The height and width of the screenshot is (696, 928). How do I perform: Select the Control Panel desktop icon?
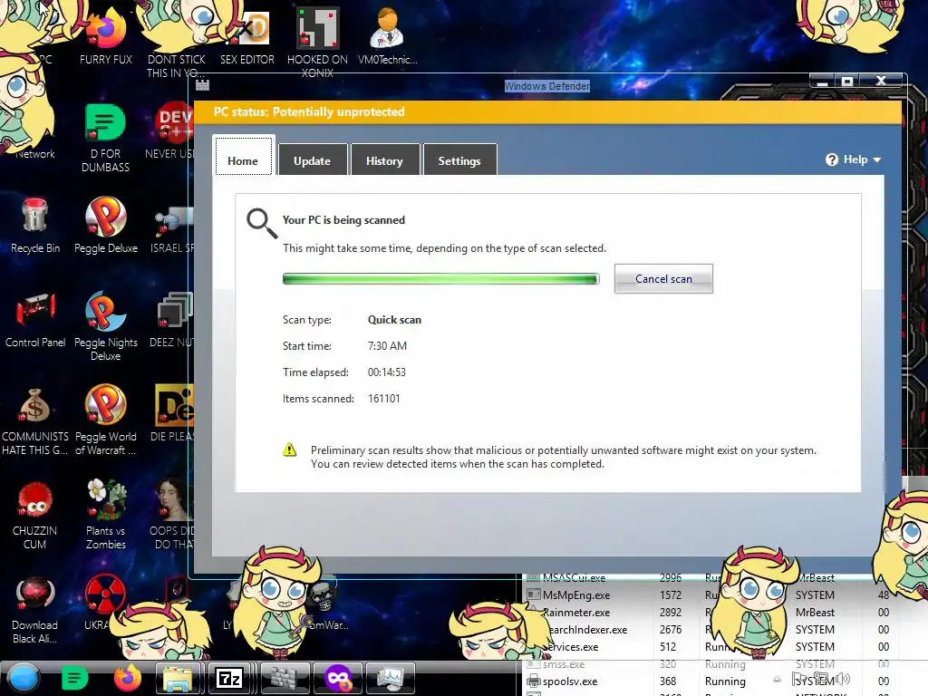coord(35,320)
